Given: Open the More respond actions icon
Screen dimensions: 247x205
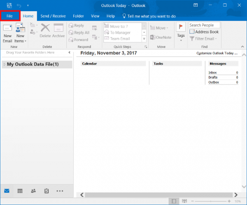Looking at the screenshot, I should click(96, 37).
